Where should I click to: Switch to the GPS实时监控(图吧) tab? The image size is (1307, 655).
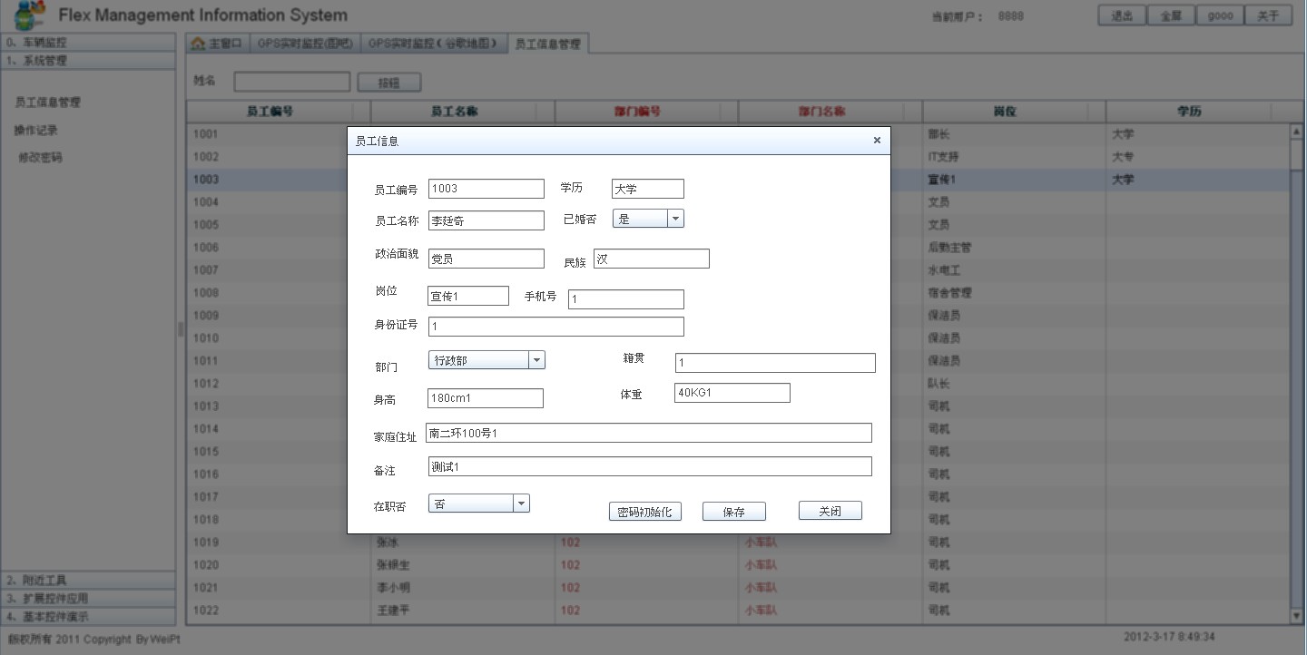(x=304, y=44)
